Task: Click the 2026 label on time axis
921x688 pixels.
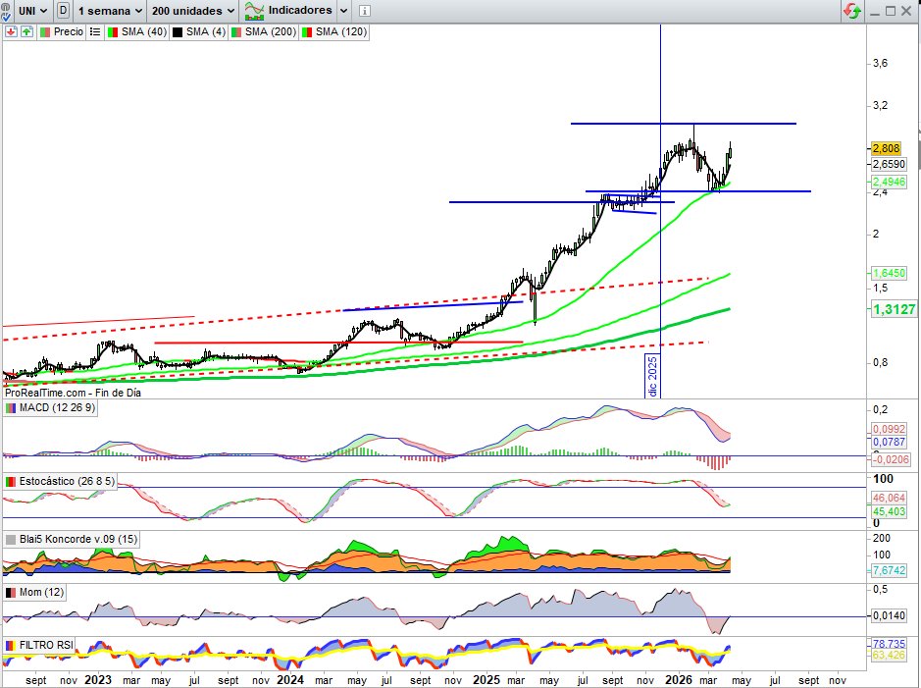Action: (678, 680)
